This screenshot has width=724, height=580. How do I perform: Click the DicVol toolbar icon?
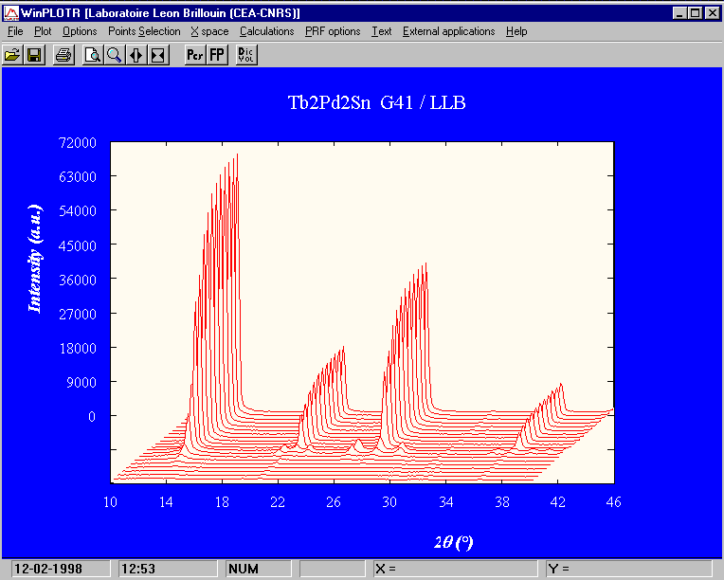[x=246, y=55]
